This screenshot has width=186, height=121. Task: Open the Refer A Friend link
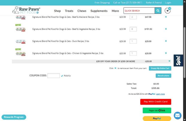pos(154,3)
